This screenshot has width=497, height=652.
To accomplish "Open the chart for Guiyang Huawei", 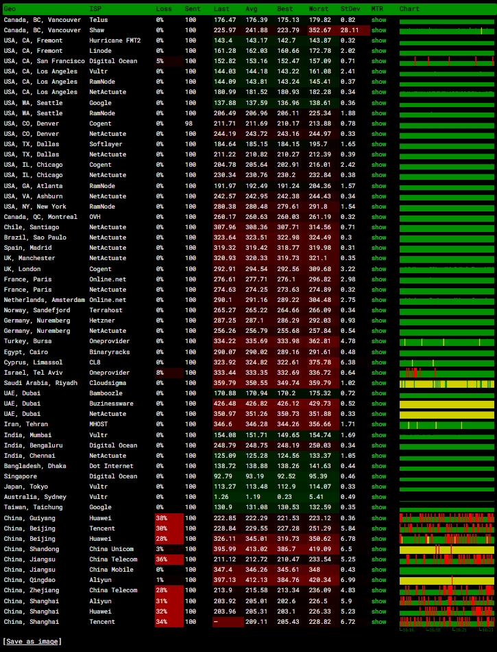I will click(x=446, y=518).
